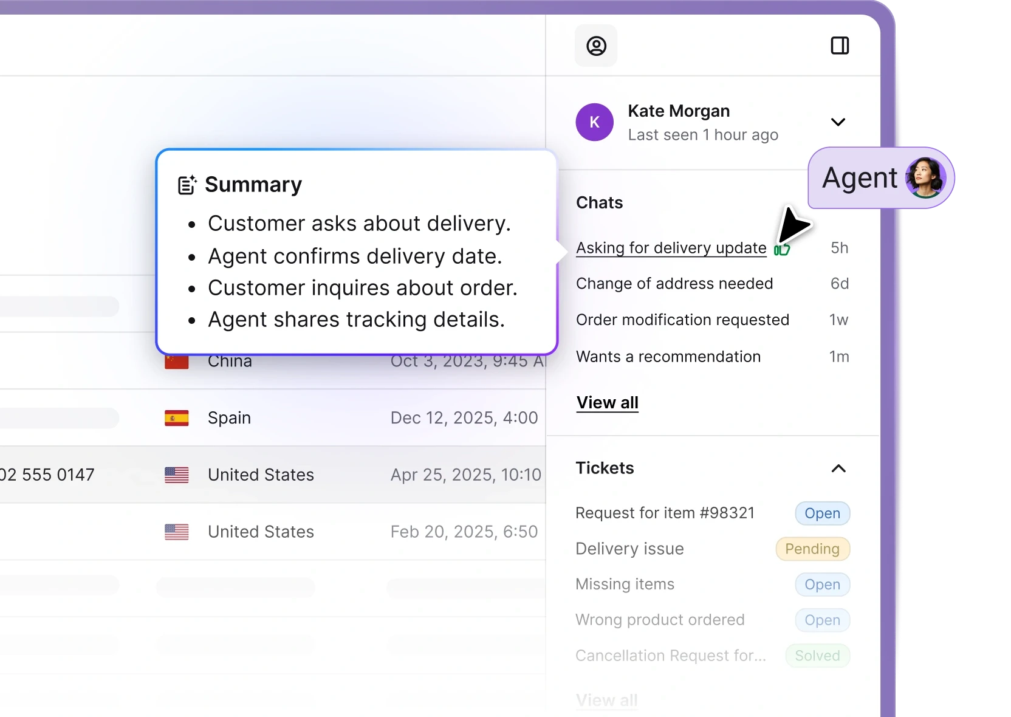The height and width of the screenshot is (717, 1011).
Task: Click the China flag icon
Action: (176, 361)
